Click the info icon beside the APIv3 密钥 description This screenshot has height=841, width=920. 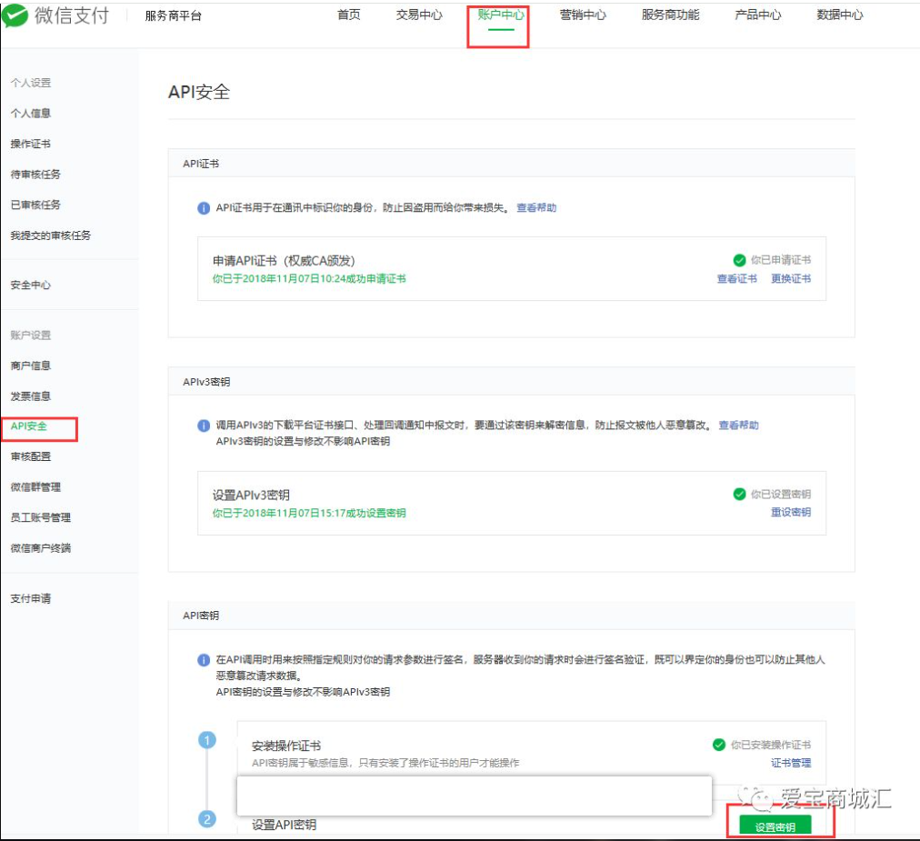click(x=204, y=426)
